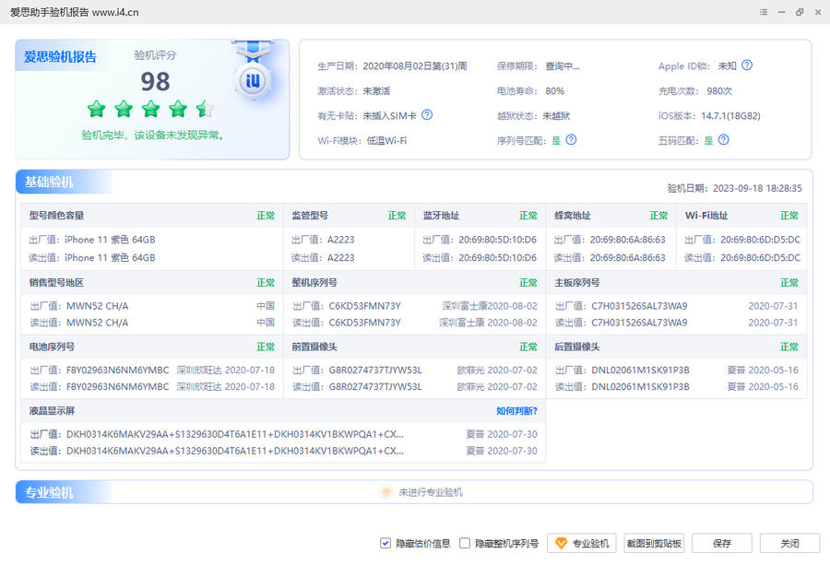Viewport: 830px width, 565px height.
Task: Open the help icon for 序列号匹配
Action: click(571, 140)
